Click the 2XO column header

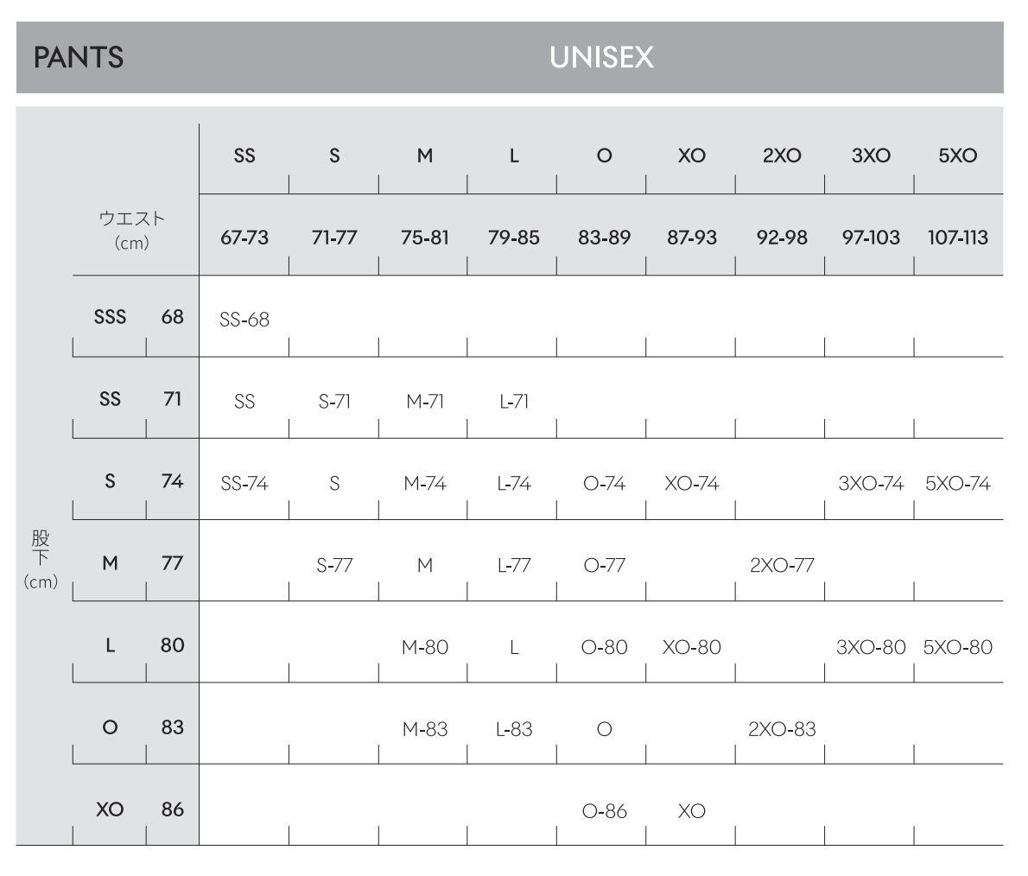[x=779, y=156]
